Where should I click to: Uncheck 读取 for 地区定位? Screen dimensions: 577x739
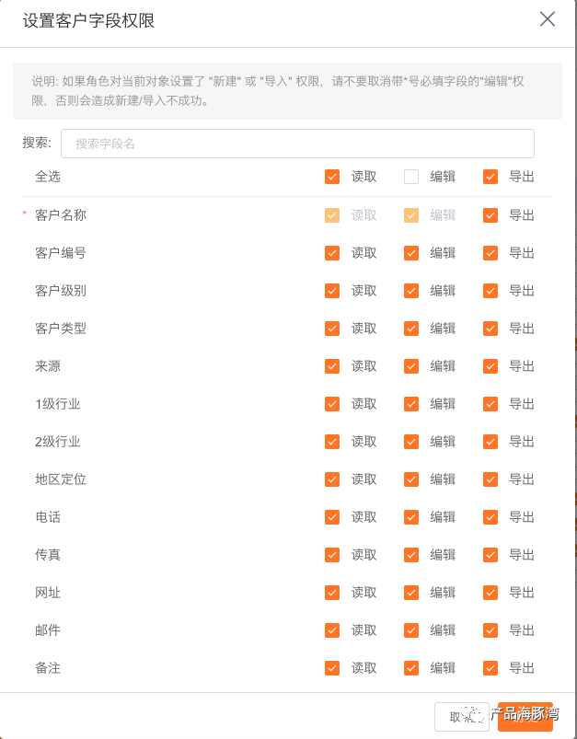(x=332, y=479)
